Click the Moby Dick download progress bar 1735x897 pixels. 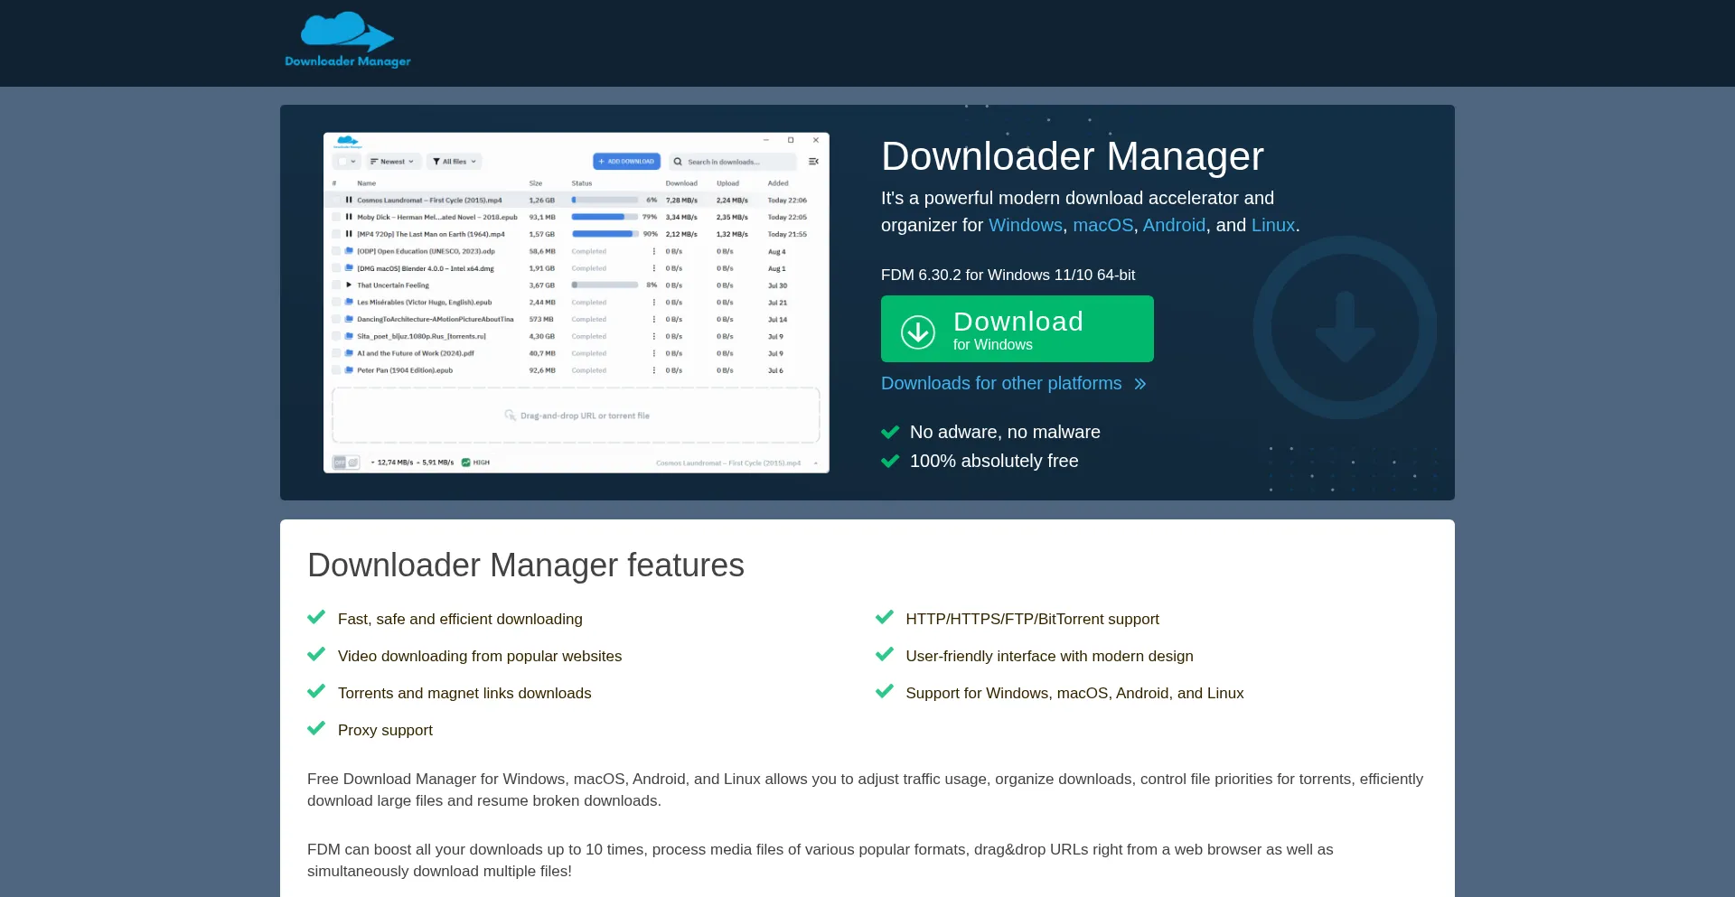coord(605,217)
